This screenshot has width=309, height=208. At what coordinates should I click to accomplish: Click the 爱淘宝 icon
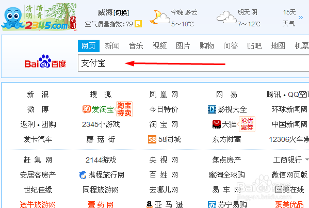click(87, 109)
